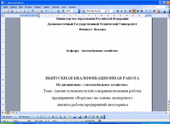Select the Oval drawing tool
Viewport: 170px width, 124px height.
pyautogui.click(x=45, y=117)
